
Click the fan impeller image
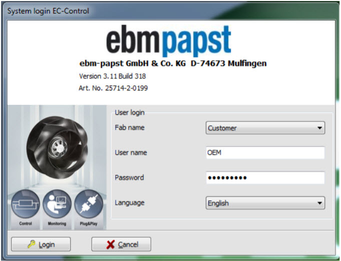[x=57, y=148]
